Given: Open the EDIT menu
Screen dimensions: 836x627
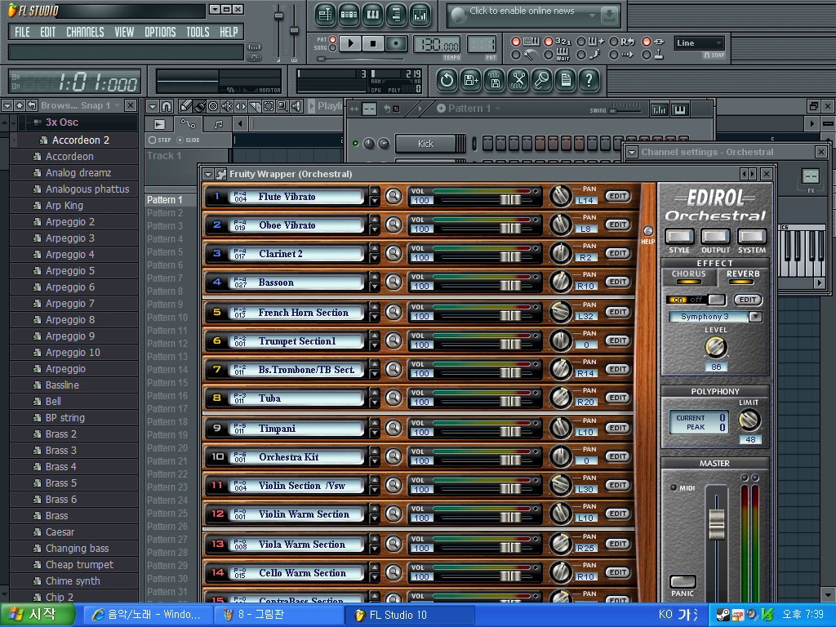Looking at the screenshot, I should coord(48,32).
